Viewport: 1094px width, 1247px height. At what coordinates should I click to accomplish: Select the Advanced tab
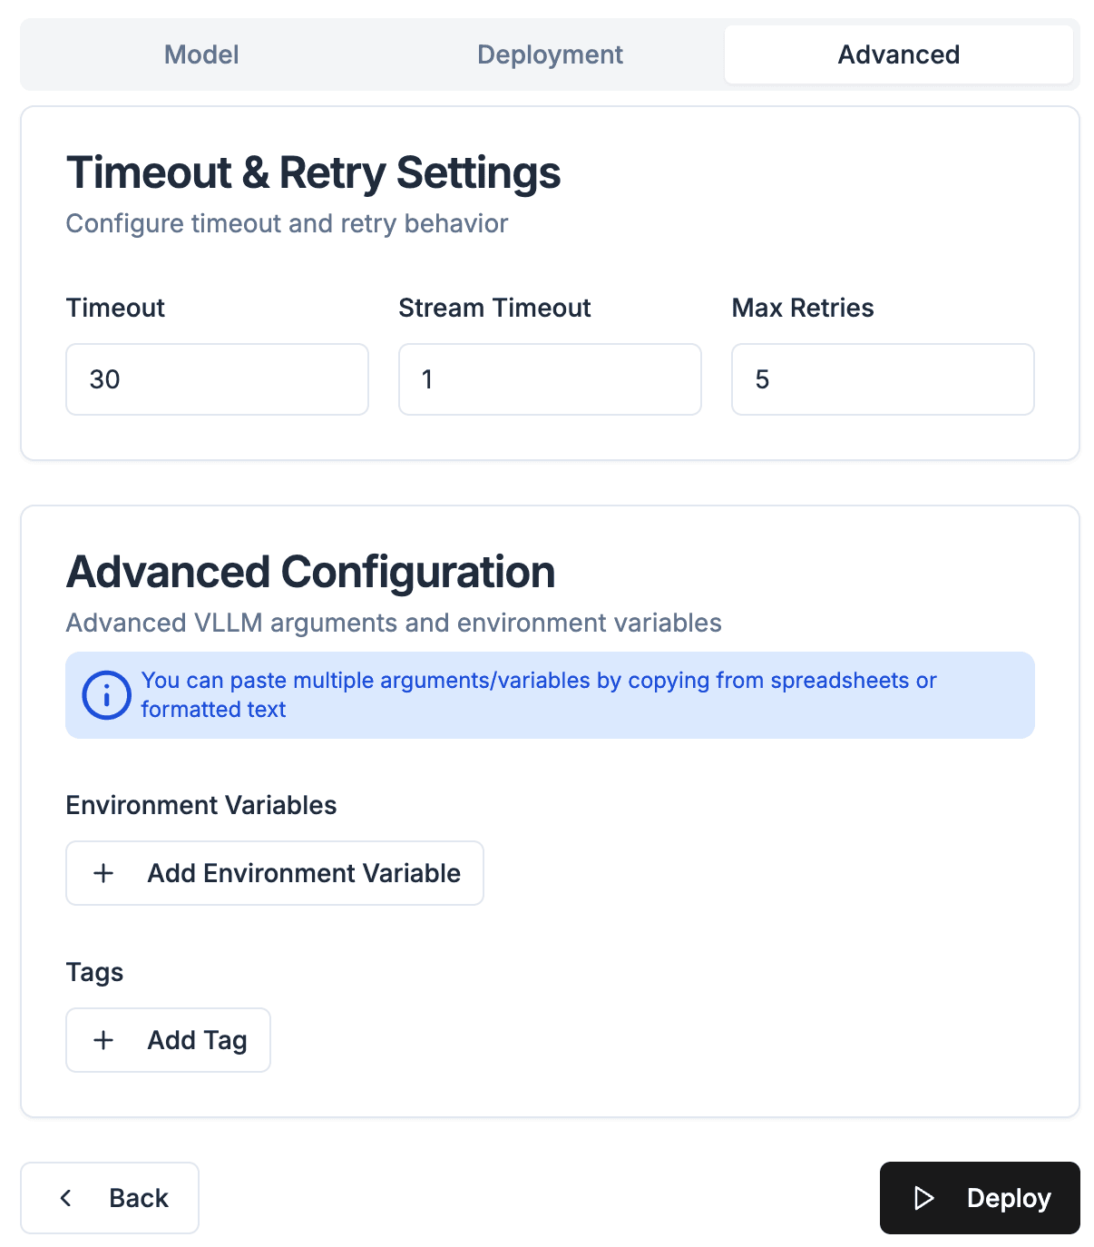898,54
